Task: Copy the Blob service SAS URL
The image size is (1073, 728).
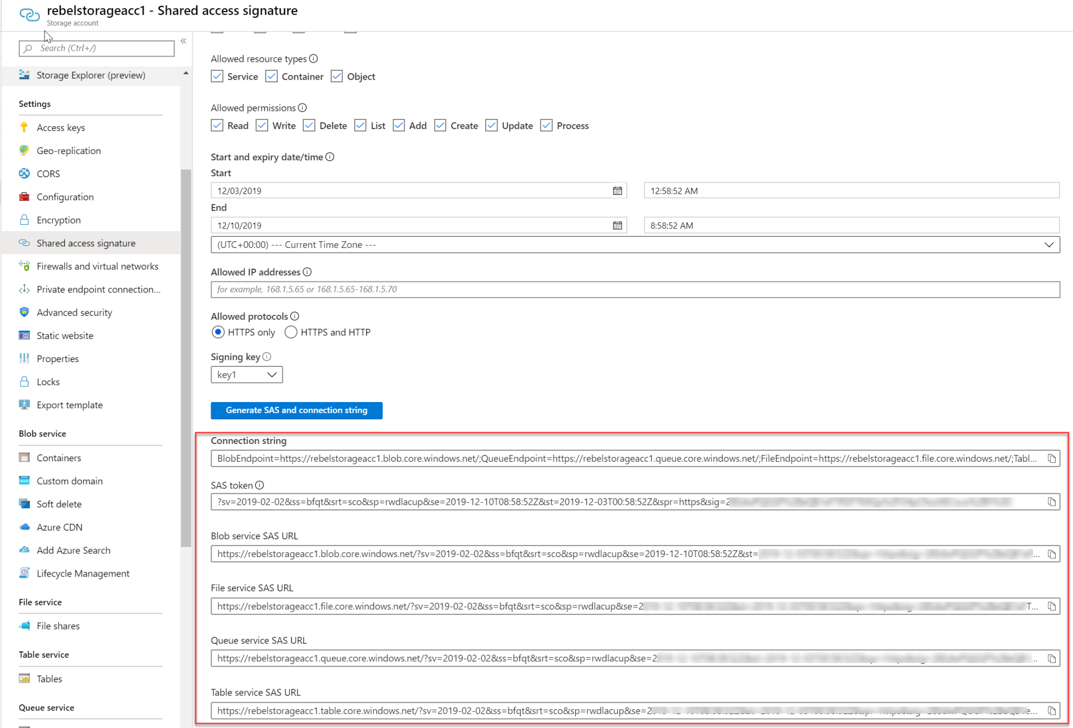Action: pyautogui.click(x=1053, y=553)
